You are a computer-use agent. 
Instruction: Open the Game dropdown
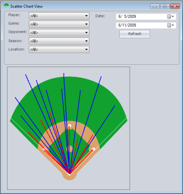pyautogui.click(x=59, y=24)
